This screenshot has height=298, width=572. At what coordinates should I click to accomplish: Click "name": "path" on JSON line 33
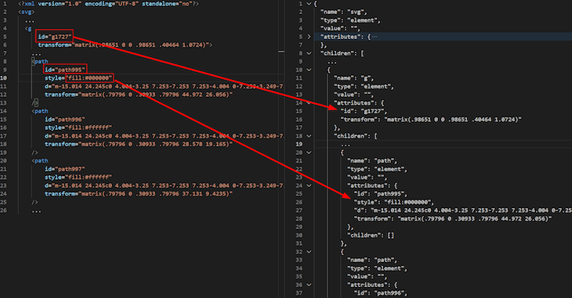point(372,260)
